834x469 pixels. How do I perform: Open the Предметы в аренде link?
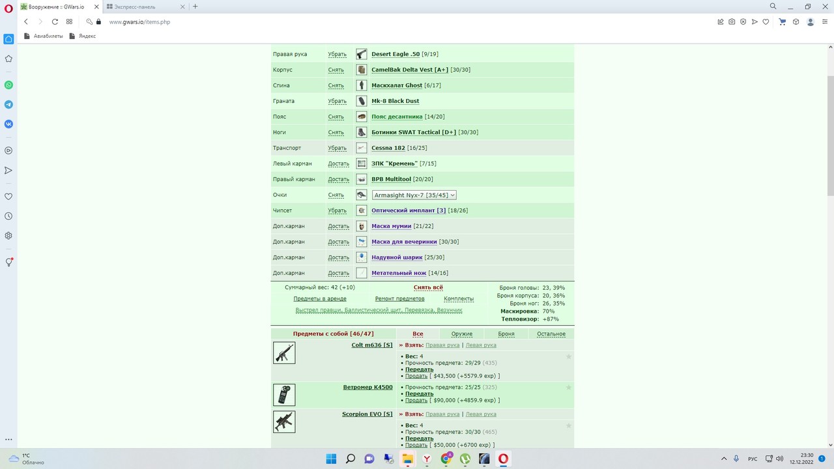(x=320, y=299)
